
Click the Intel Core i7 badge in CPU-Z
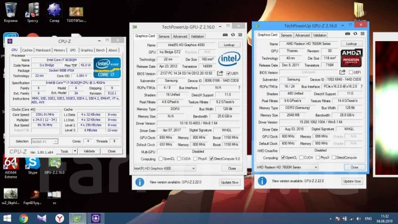(107, 68)
